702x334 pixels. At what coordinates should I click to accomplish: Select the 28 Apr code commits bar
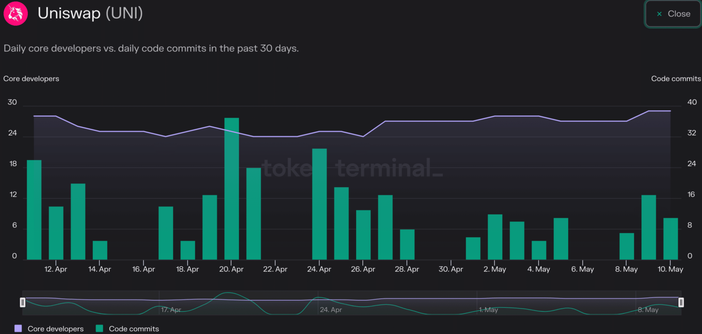point(407,245)
